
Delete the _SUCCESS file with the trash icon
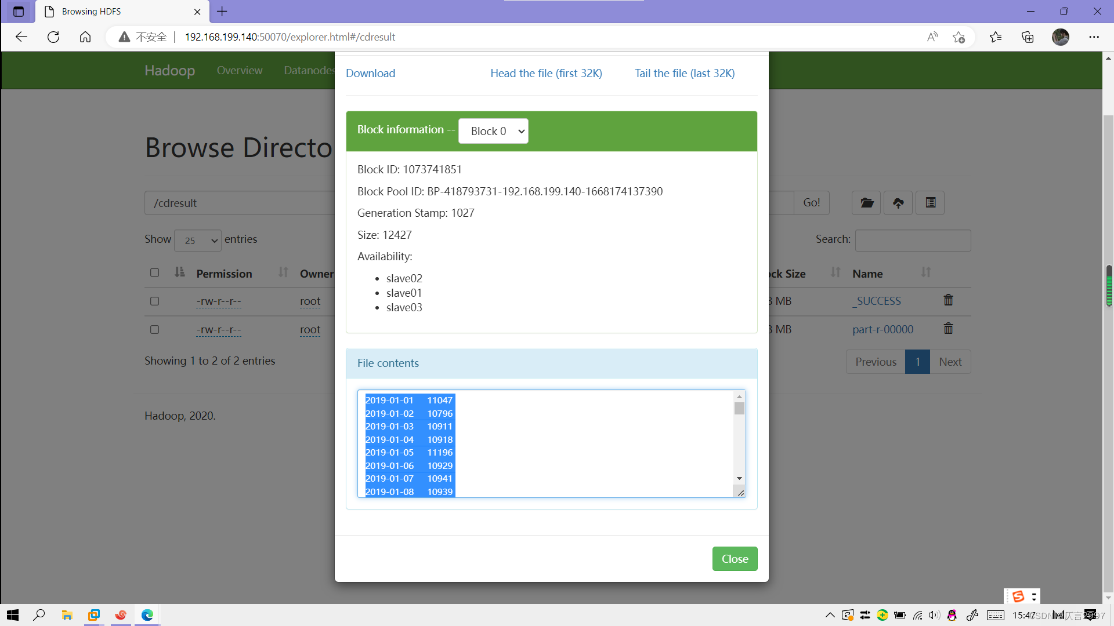948,300
